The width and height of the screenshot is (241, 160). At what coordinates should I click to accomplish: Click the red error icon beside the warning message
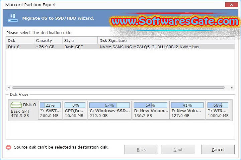[8, 147]
